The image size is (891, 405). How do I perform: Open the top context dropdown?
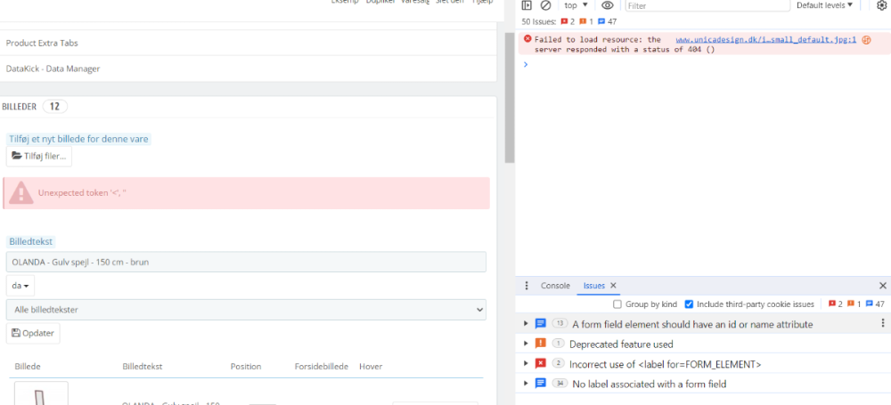coord(576,5)
